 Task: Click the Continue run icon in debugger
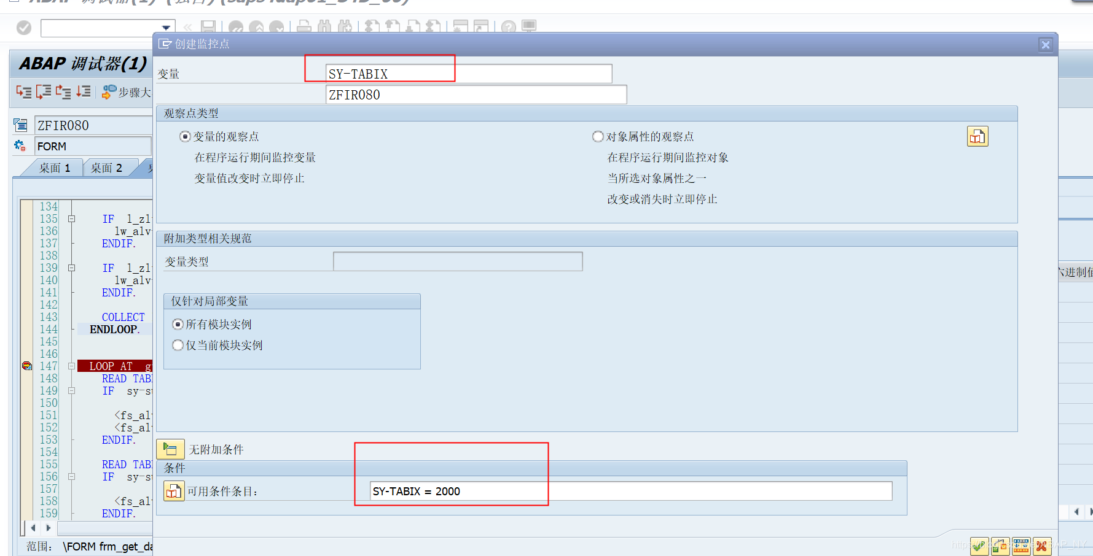[83, 92]
